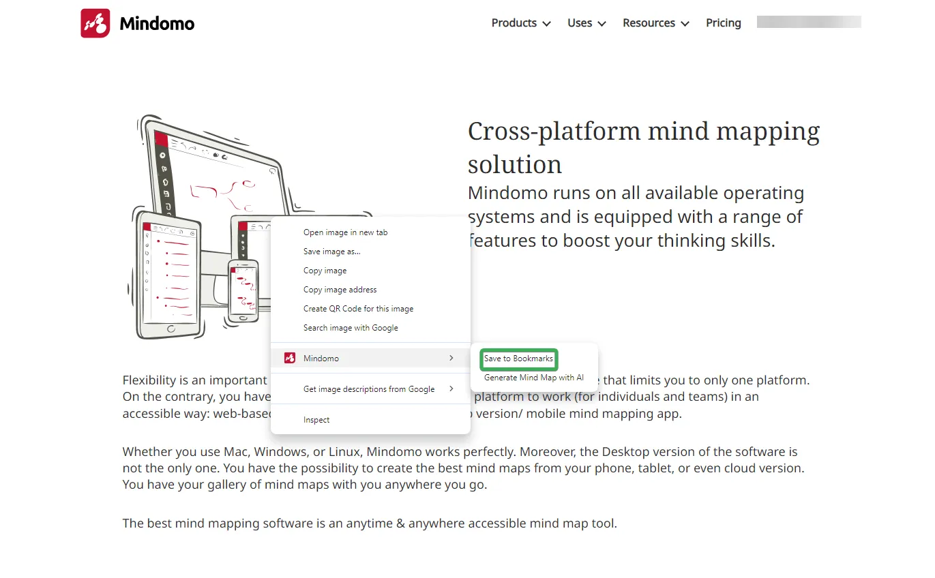935x578 pixels.
Task: Choose Search image with Google
Action: pos(370,328)
